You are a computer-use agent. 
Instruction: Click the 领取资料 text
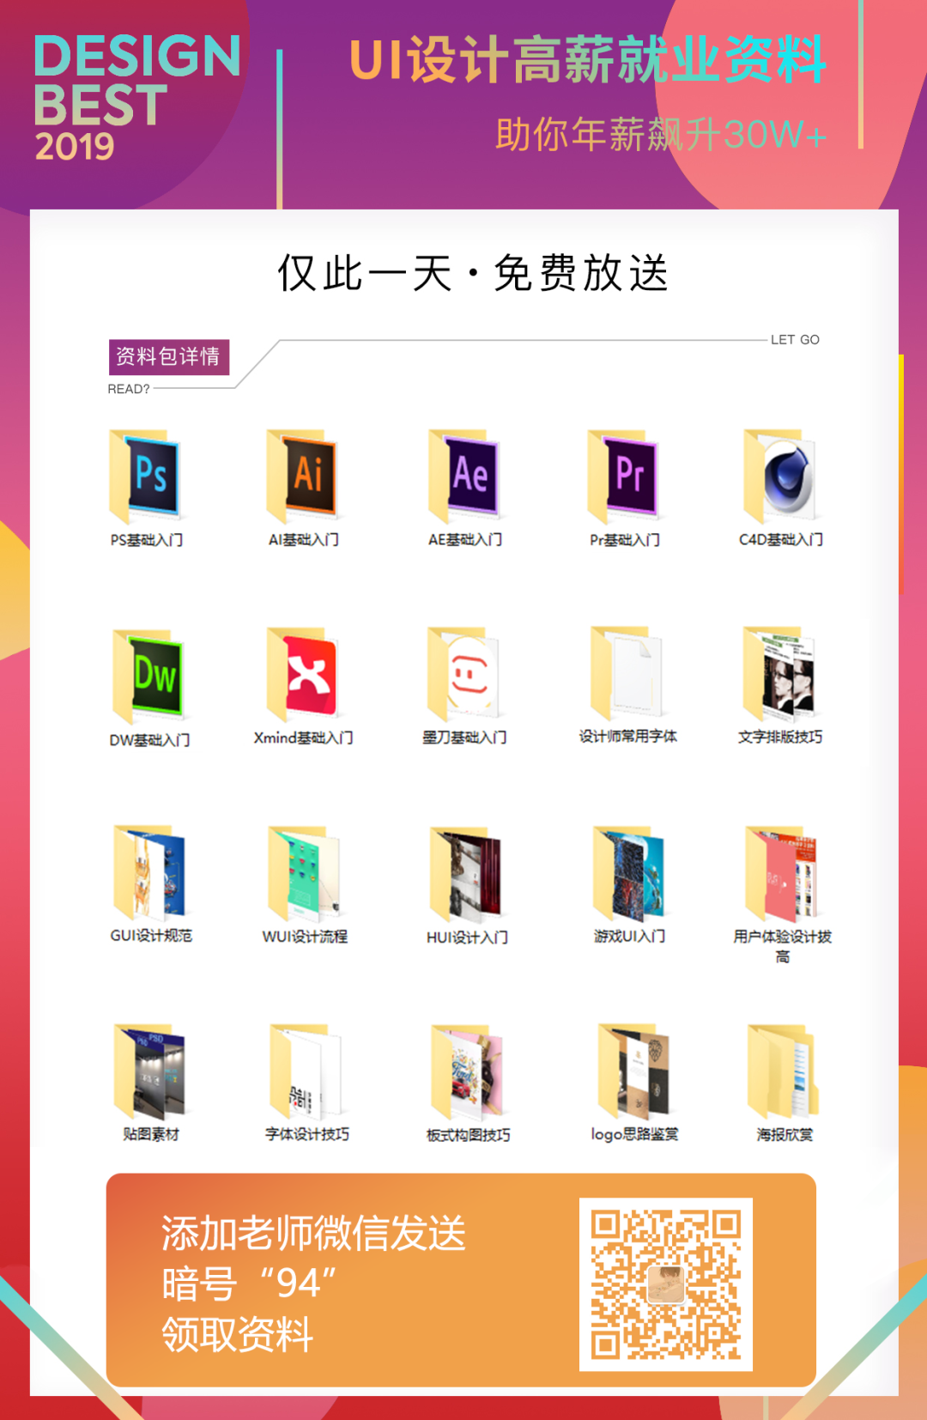pos(238,1335)
